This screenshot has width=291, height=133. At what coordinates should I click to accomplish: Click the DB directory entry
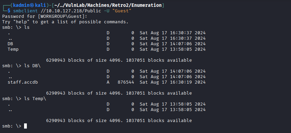(10, 44)
